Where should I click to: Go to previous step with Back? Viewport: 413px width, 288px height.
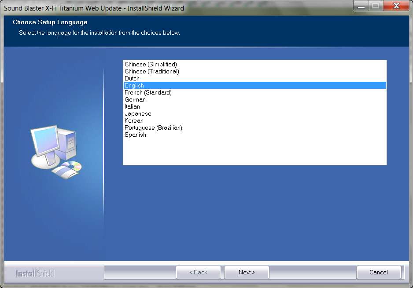point(198,273)
